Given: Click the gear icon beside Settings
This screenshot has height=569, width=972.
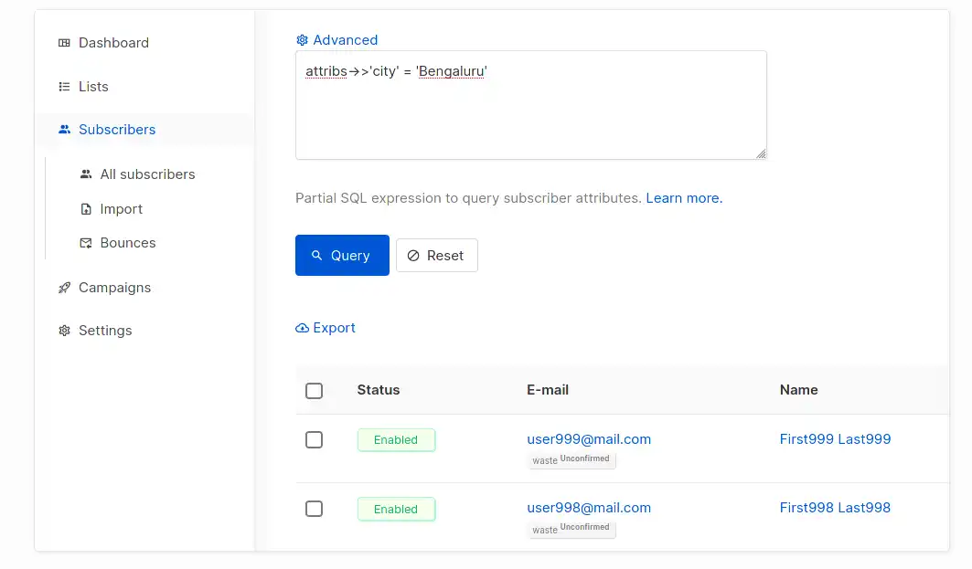Looking at the screenshot, I should click(64, 331).
